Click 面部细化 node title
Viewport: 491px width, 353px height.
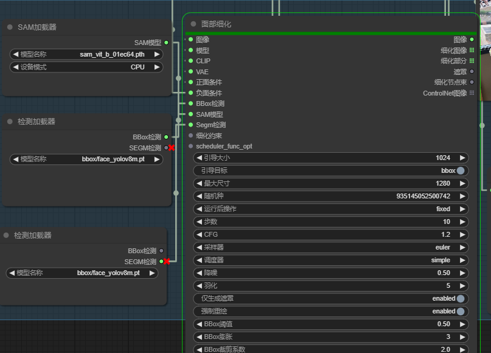216,24
